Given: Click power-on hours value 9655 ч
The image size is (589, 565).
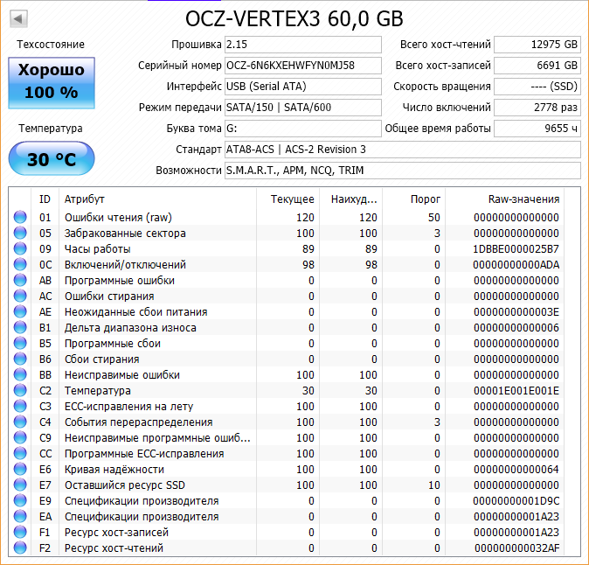Looking at the screenshot, I should (537, 129).
